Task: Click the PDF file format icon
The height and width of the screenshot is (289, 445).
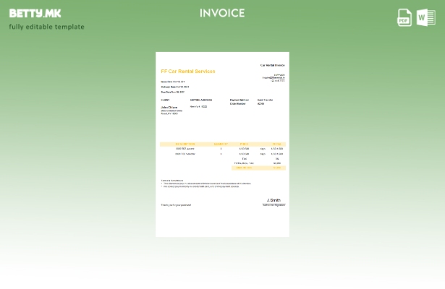Action: pos(404,17)
